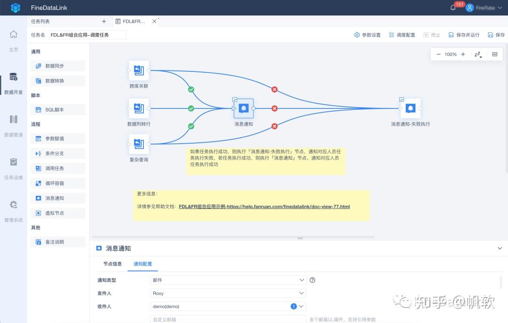
Task: Zoom out with the minus control
Action: (x=438, y=54)
